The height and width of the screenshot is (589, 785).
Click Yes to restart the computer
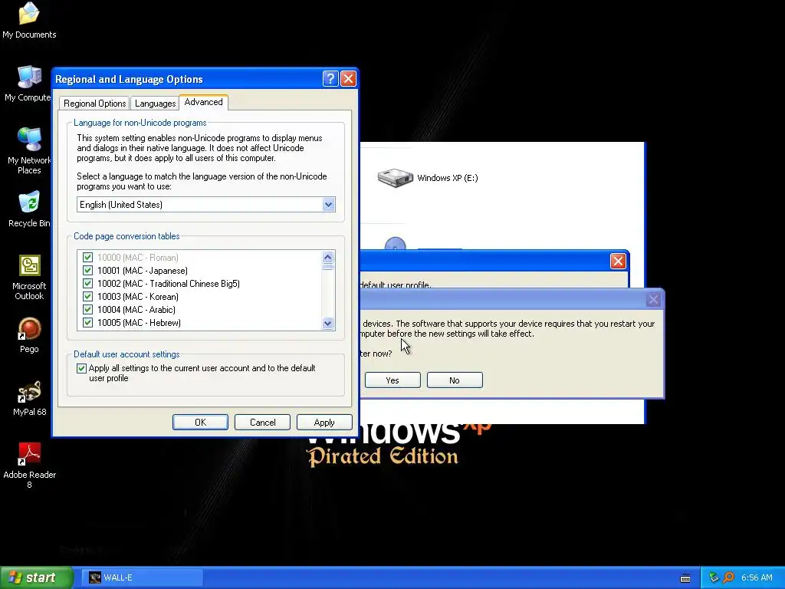392,380
